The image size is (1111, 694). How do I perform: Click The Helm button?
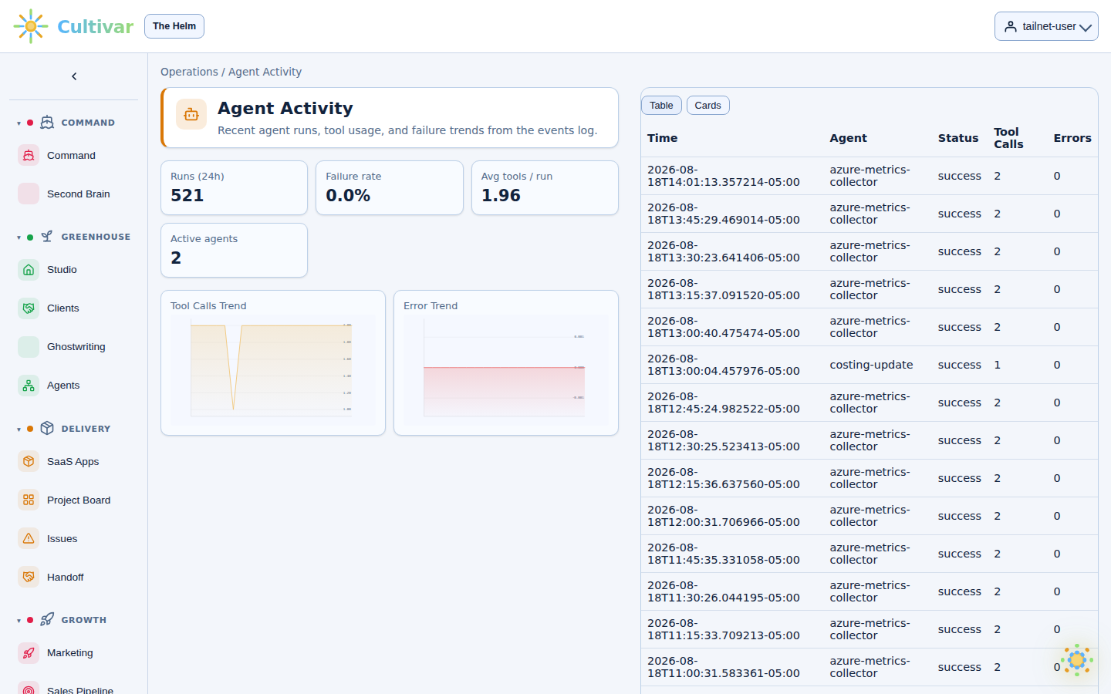coord(174,26)
